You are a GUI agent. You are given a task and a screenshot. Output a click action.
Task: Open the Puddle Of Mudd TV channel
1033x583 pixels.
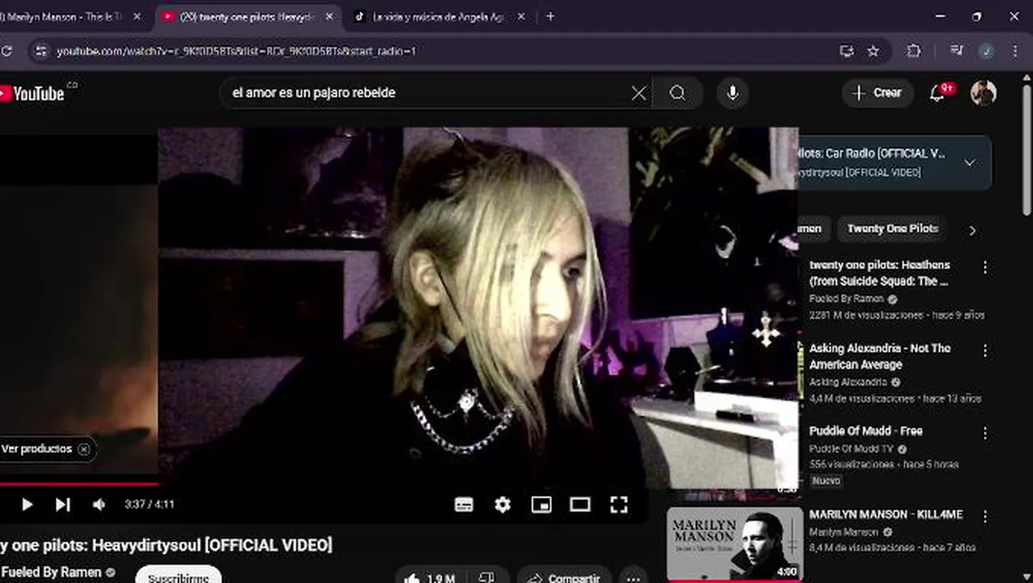click(x=851, y=449)
